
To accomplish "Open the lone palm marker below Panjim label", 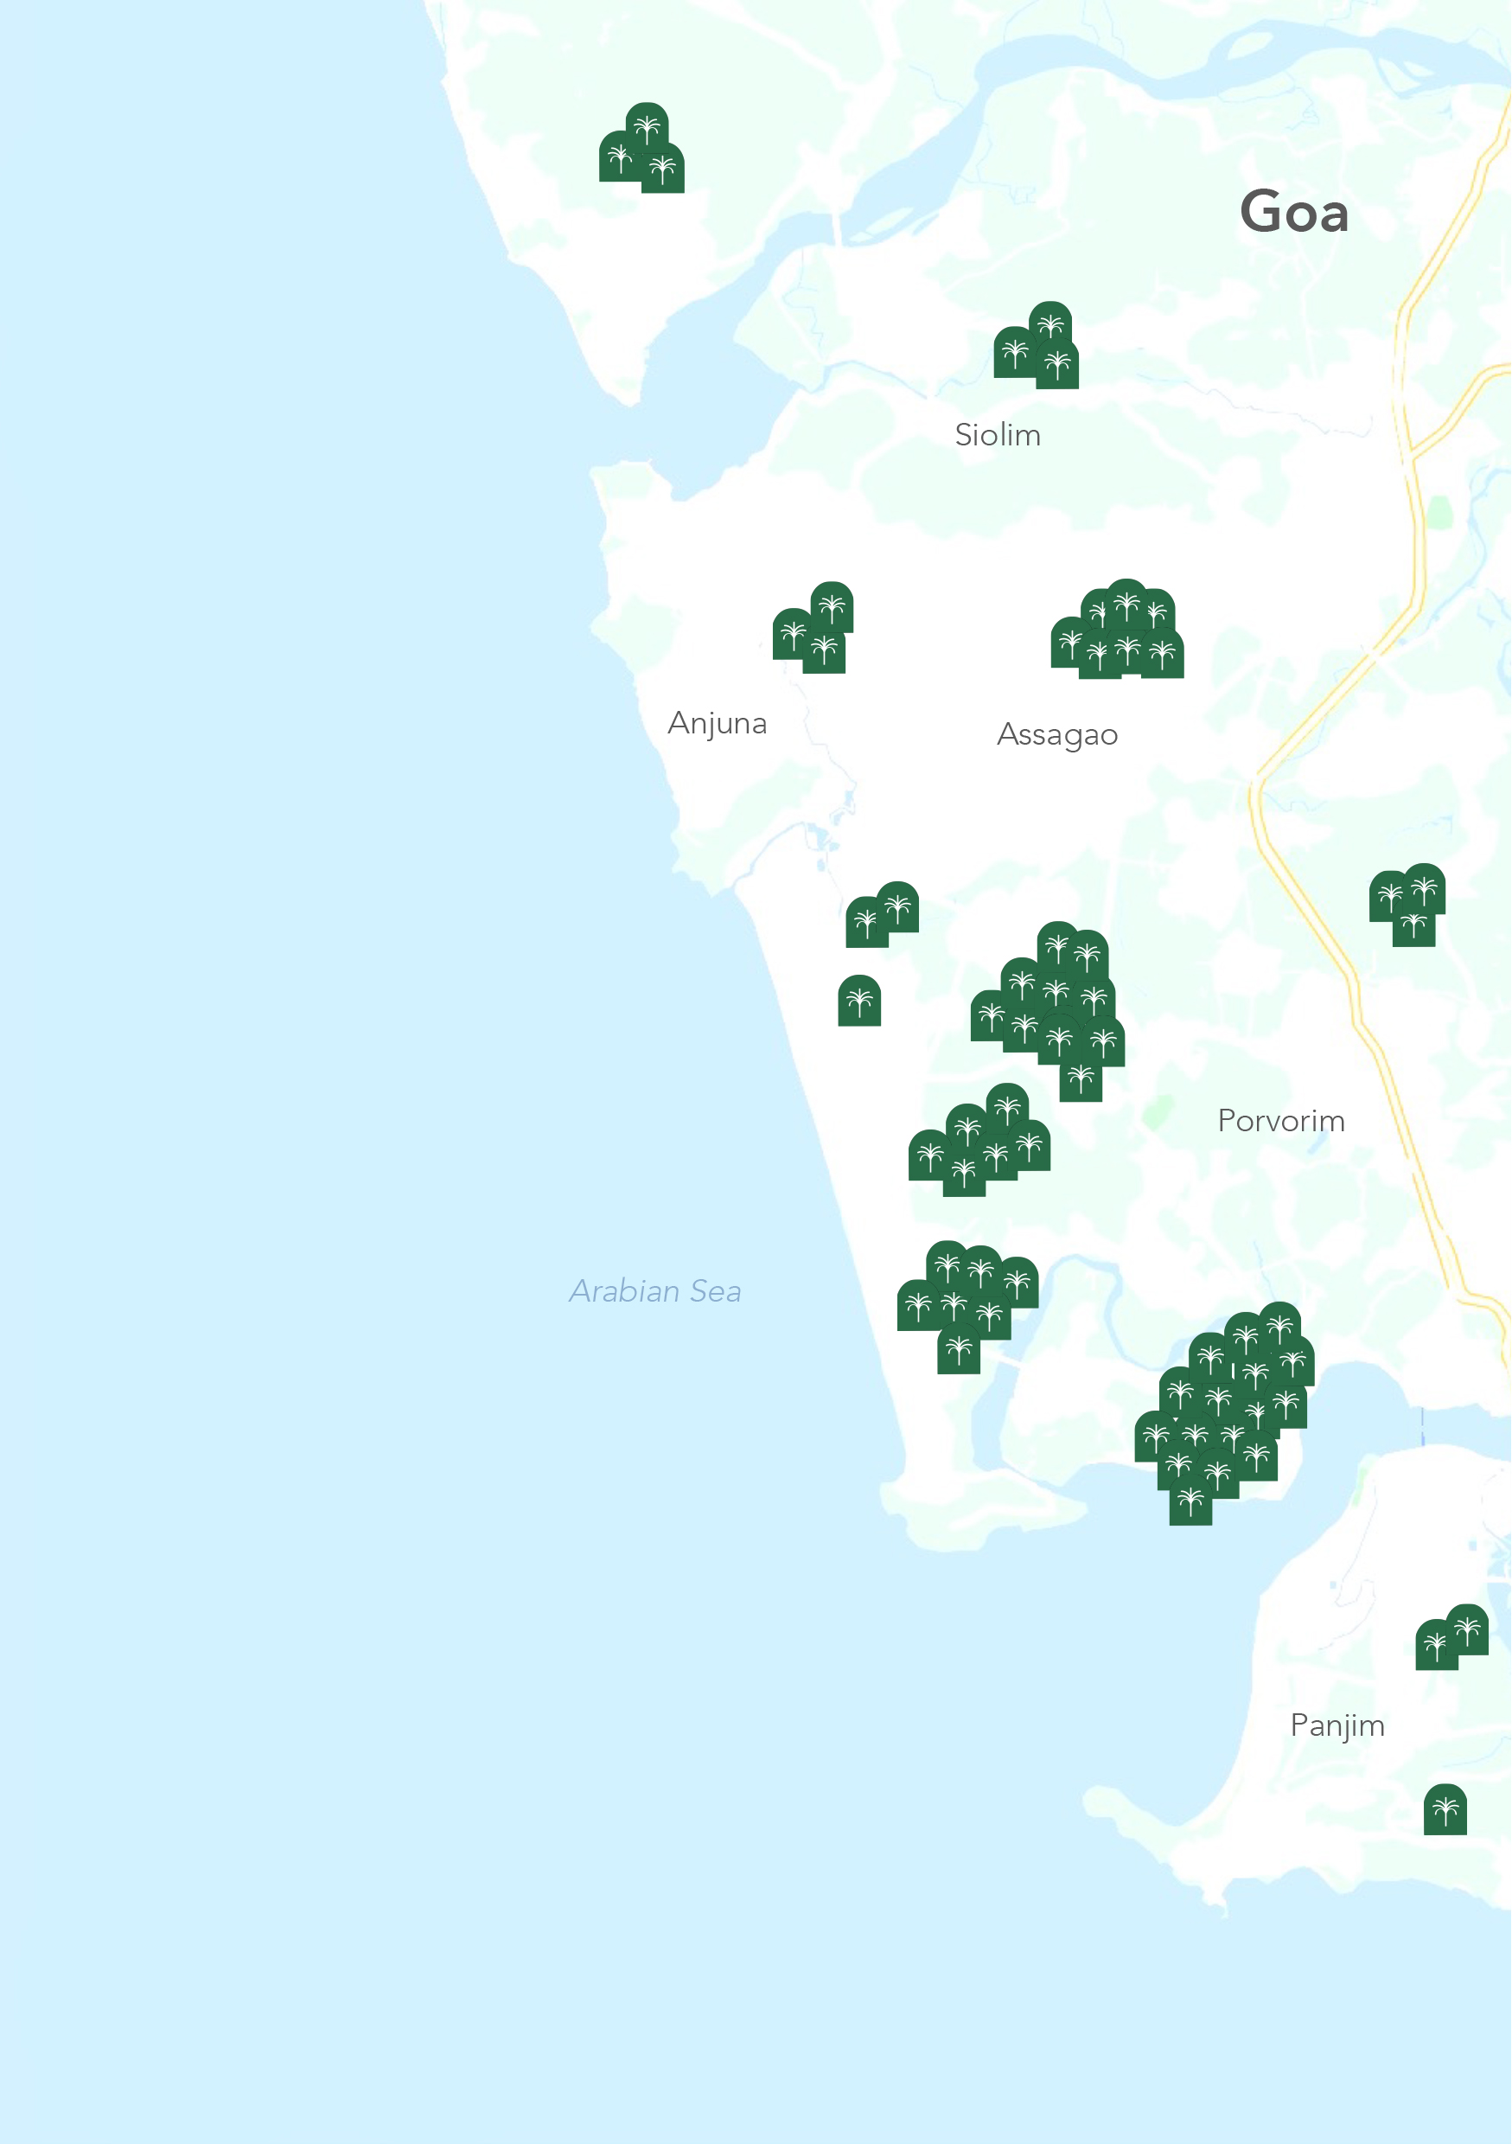I will [1445, 1809].
